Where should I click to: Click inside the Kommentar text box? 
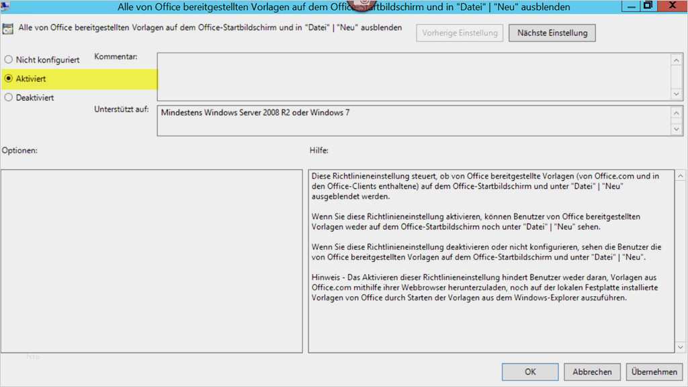pos(414,77)
